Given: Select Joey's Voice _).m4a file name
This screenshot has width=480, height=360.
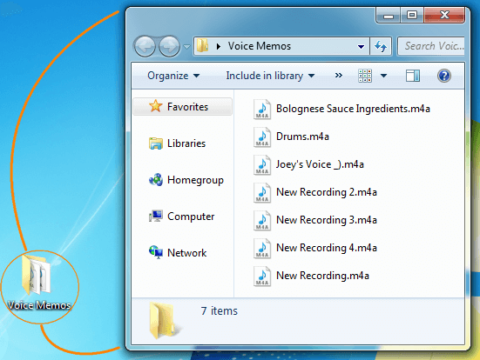Looking at the screenshot, I should [320, 164].
